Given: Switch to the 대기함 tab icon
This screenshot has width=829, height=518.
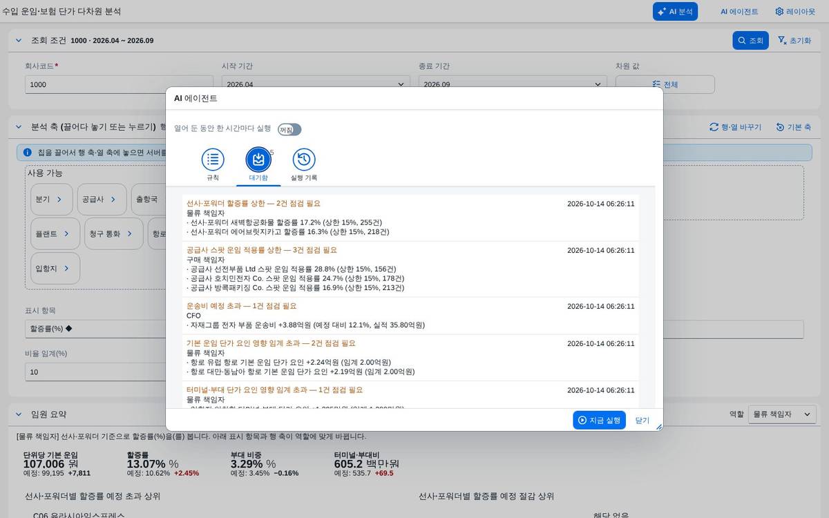Looking at the screenshot, I should click(x=258, y=160).
